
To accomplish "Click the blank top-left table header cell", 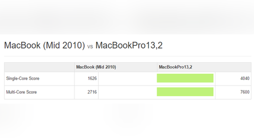I will pos(39,67).
